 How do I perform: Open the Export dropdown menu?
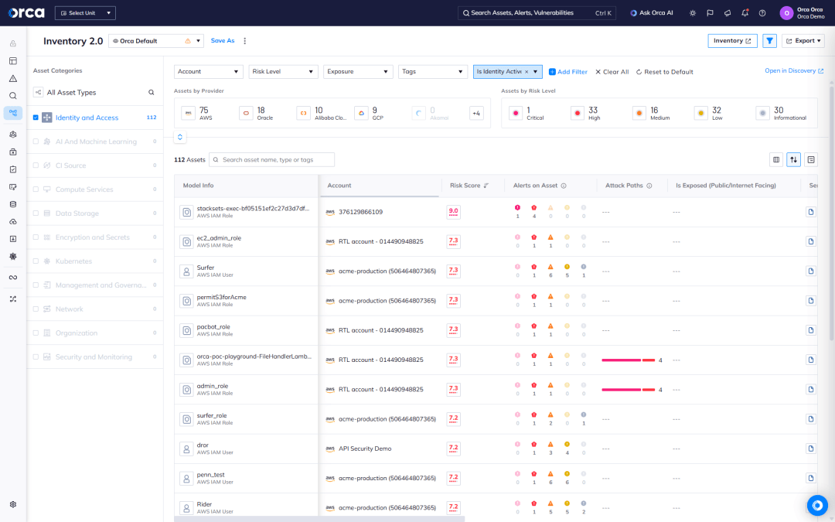pos(803,41)
